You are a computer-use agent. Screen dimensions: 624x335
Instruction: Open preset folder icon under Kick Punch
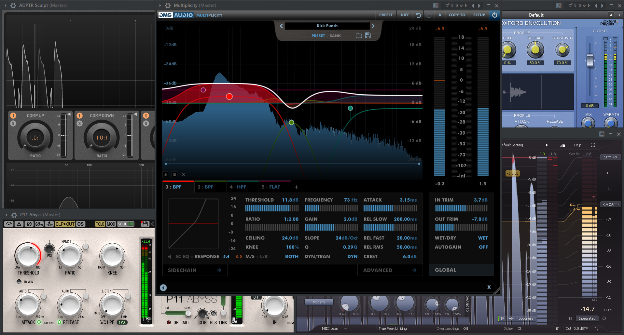[359, 35]
